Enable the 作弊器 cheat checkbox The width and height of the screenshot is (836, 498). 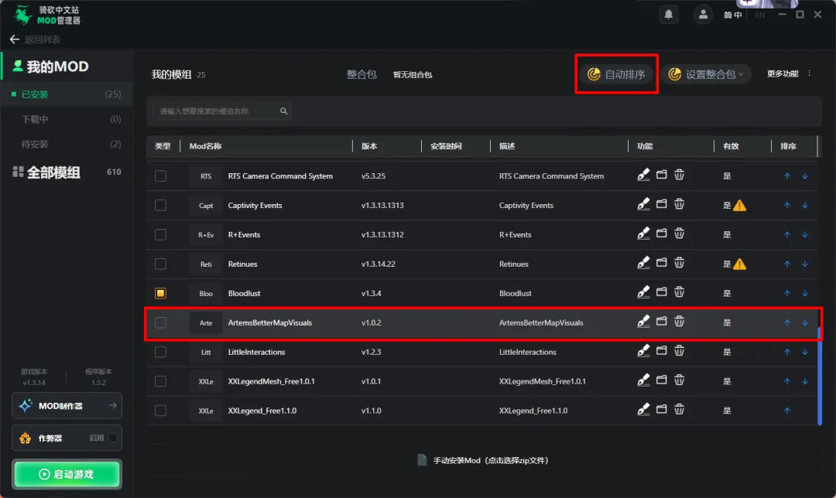113,438
